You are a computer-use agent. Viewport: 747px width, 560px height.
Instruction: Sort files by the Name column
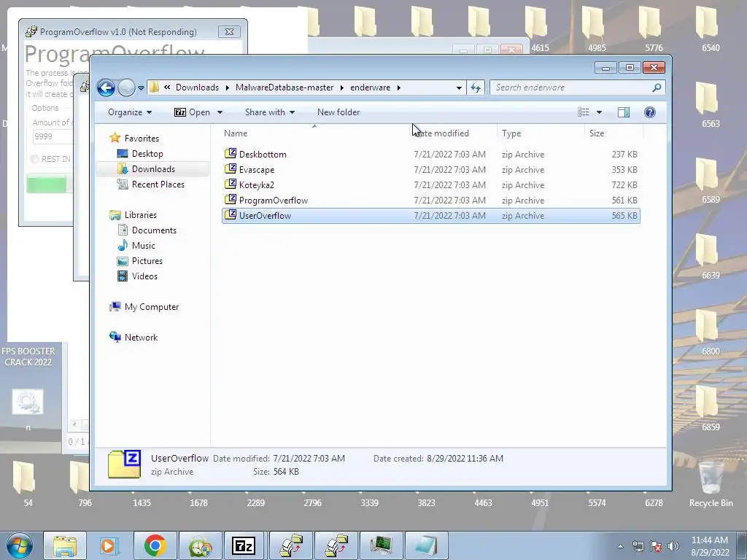click(x=236, y=133)
